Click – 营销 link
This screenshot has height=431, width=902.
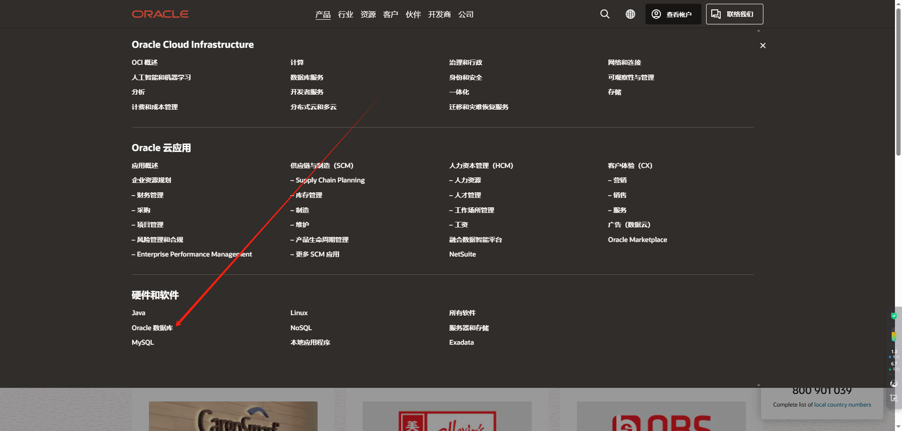click(617, 180)
